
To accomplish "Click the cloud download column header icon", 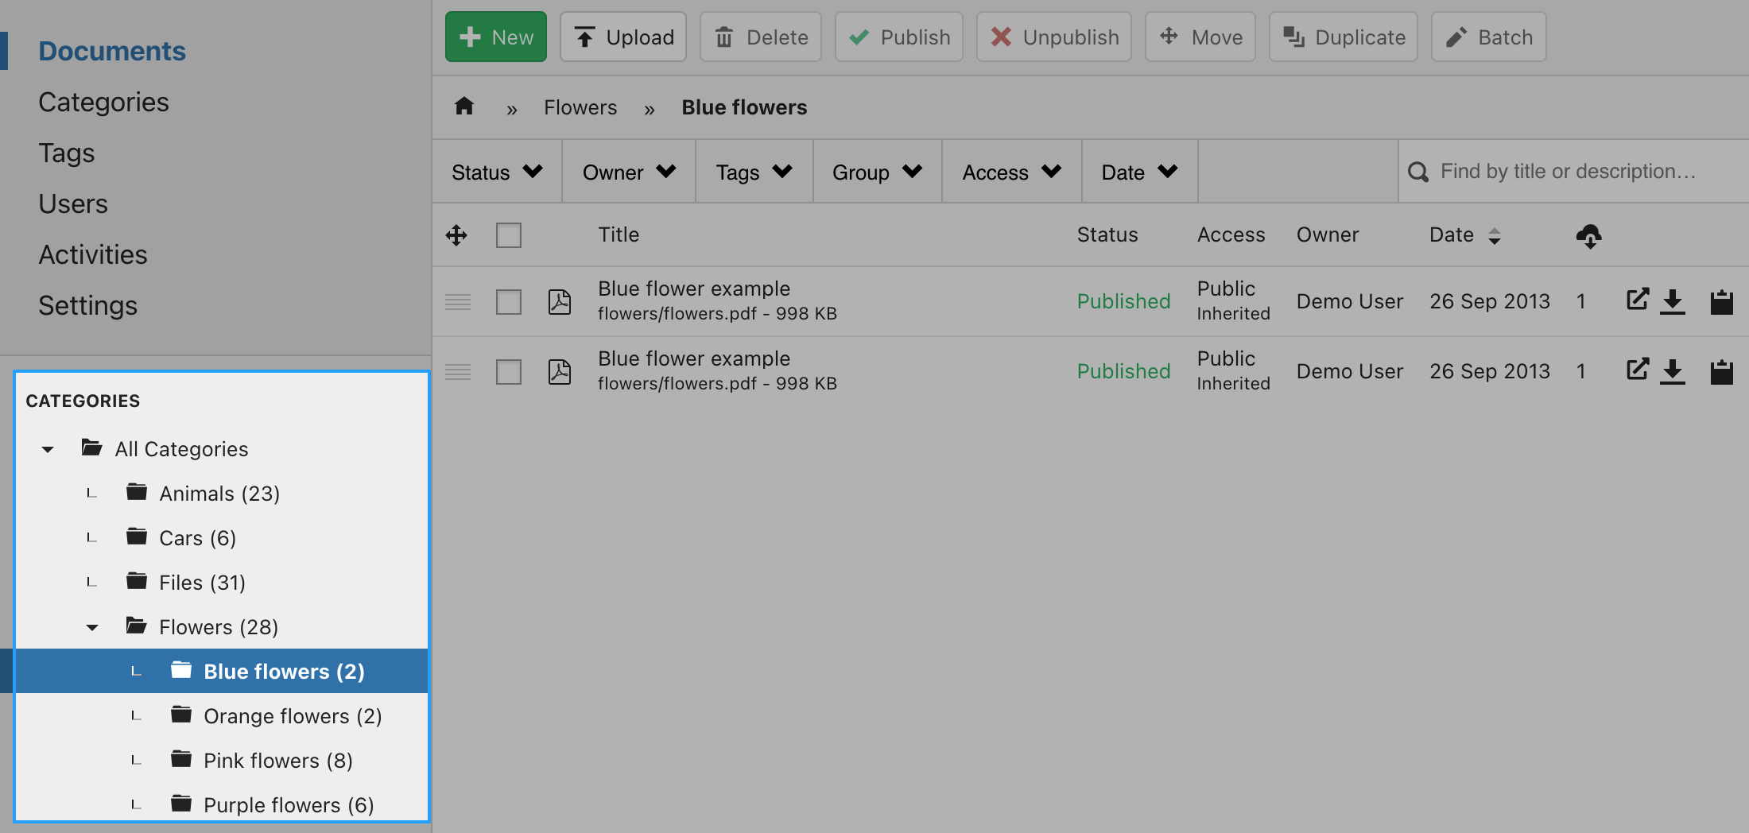I will (1588, 236).
